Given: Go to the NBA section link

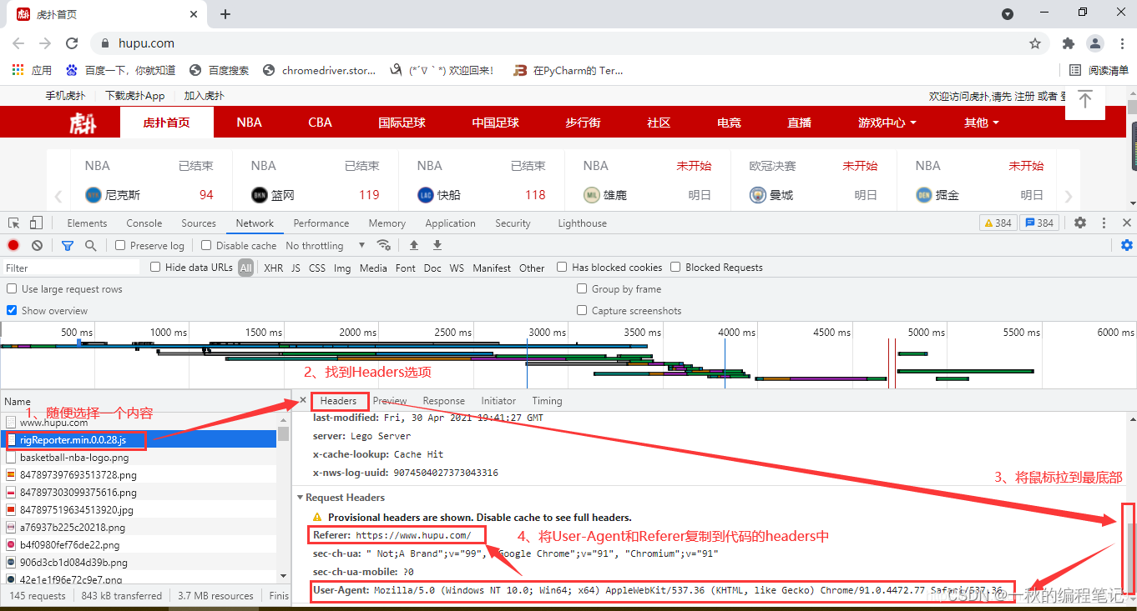Looking at the screenshot, I should 249,123.
